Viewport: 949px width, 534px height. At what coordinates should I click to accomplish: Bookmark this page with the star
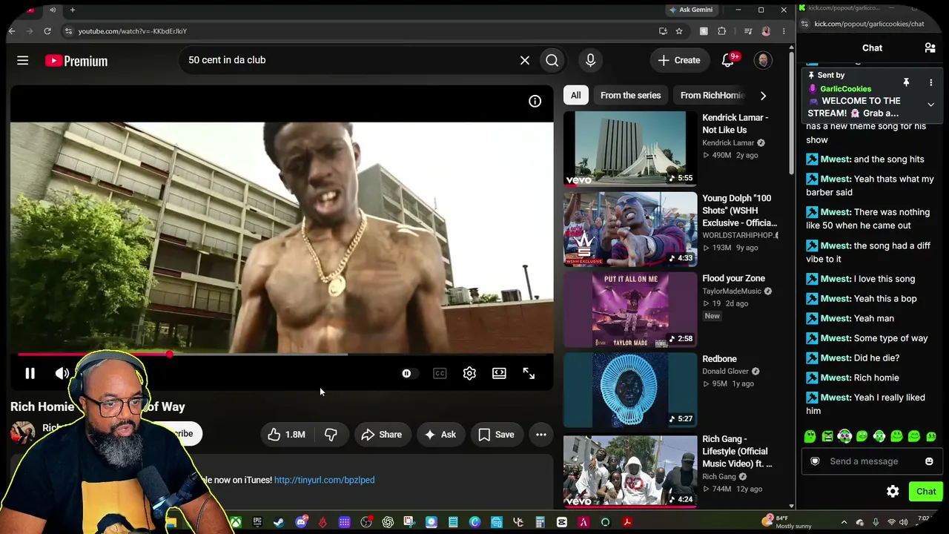(678, 31)
